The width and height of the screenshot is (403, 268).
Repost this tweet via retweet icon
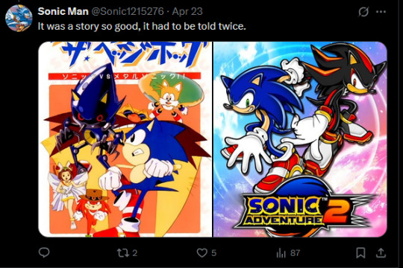tap(123, 253)
